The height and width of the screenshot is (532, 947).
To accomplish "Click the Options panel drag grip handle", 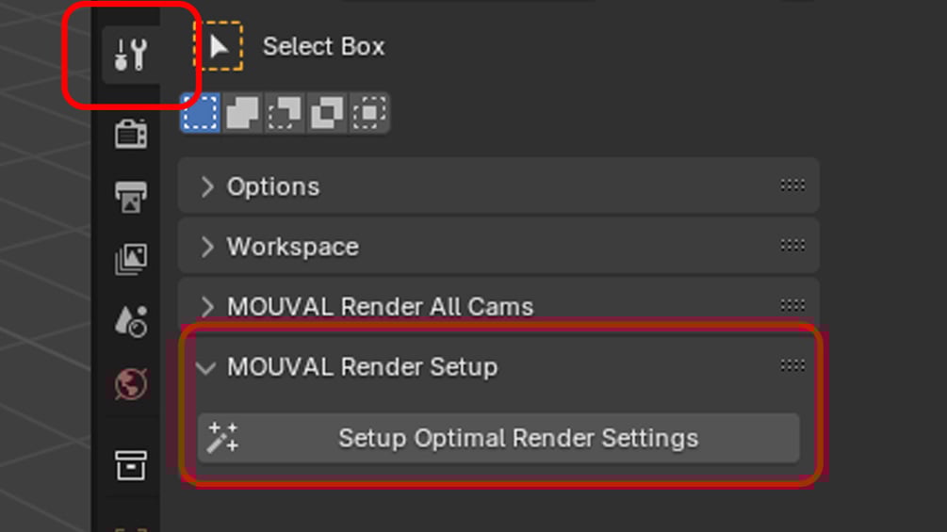I will click(x=792, y=185).
